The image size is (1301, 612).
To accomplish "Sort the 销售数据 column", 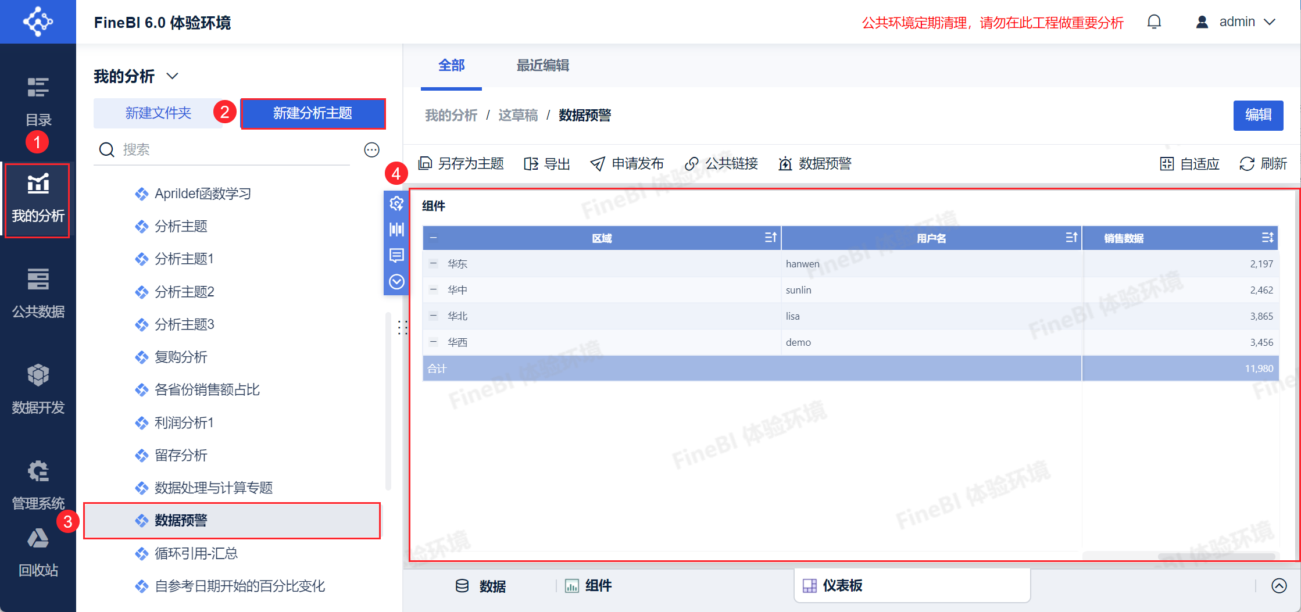I will pyautogui.click(x=1268, y=238).
